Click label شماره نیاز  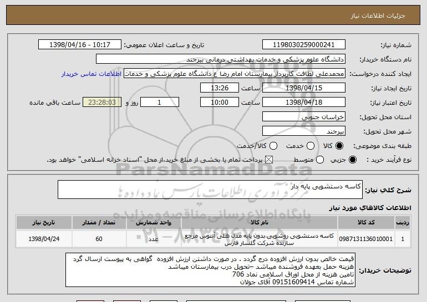click(396, 45)
